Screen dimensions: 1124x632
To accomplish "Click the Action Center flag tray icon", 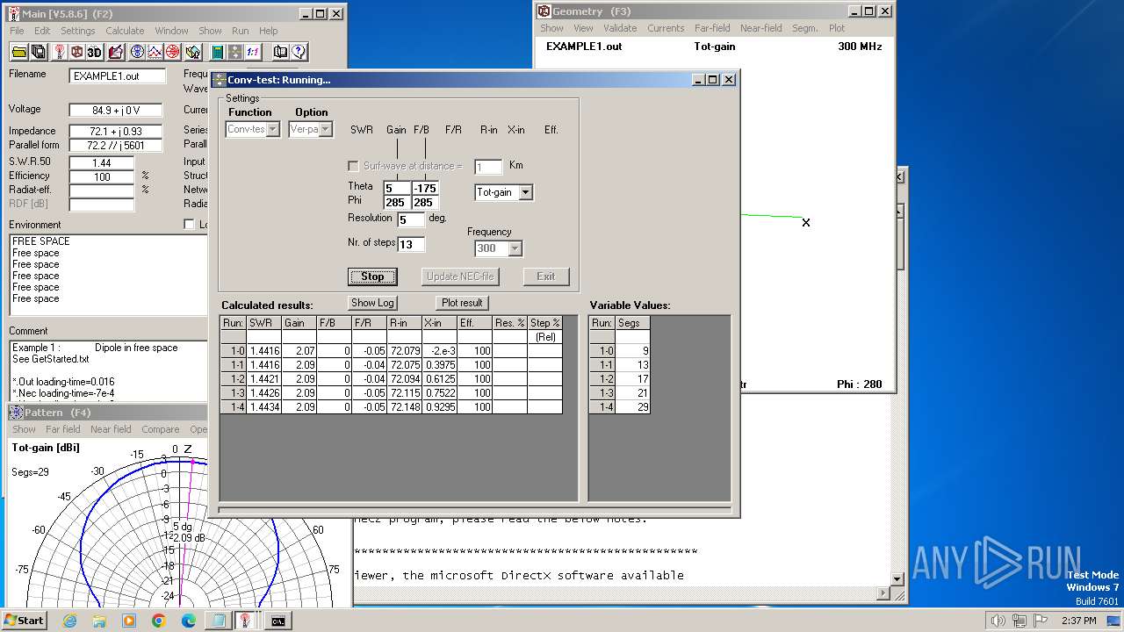I will [x=1041, y=621].
